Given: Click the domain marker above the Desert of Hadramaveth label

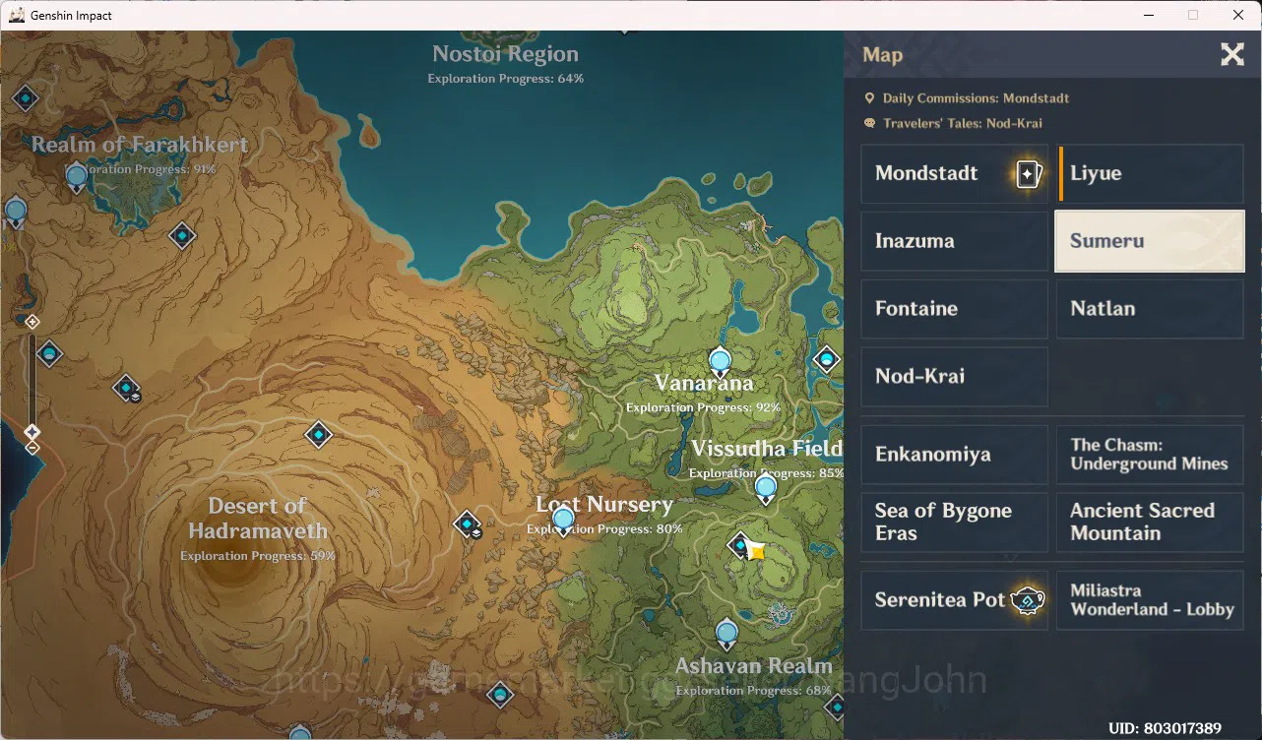Looking at the screenshot, I should (318, 433).
